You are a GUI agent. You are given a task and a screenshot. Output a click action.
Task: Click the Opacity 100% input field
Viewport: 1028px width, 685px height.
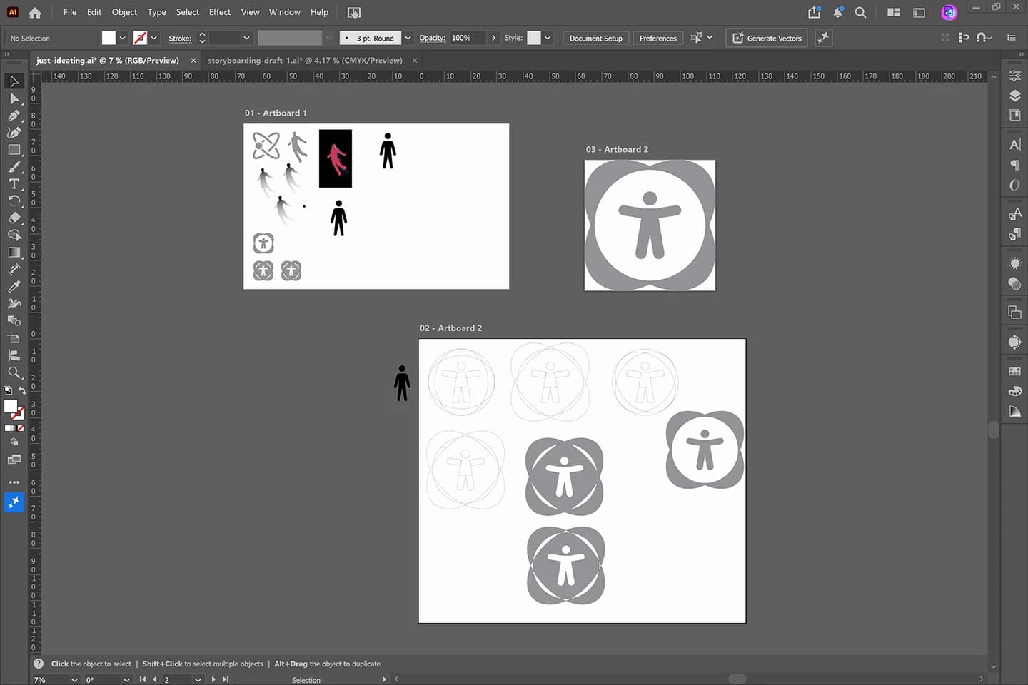coord(468,38)
